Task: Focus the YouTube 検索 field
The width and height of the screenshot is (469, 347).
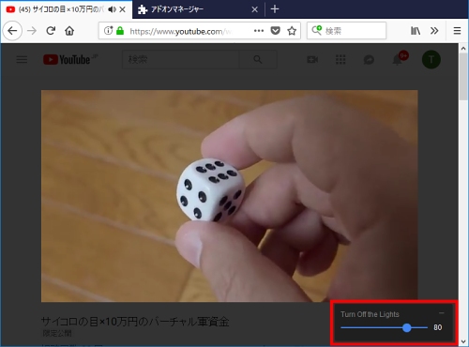Action: (x=181, y=59)
